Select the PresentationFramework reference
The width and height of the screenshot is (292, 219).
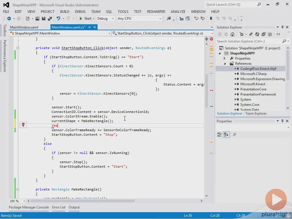pos(258,94)
